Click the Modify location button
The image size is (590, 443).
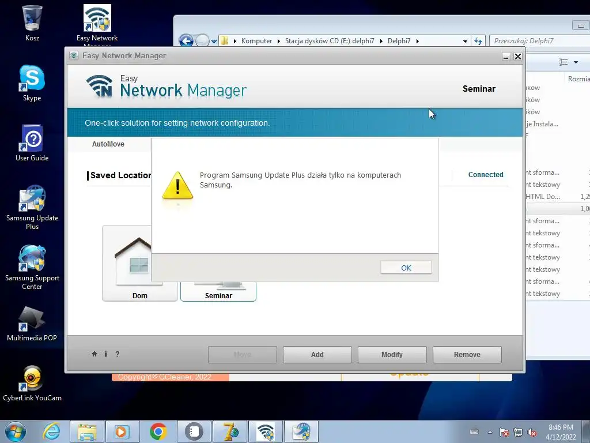point(392,355)
